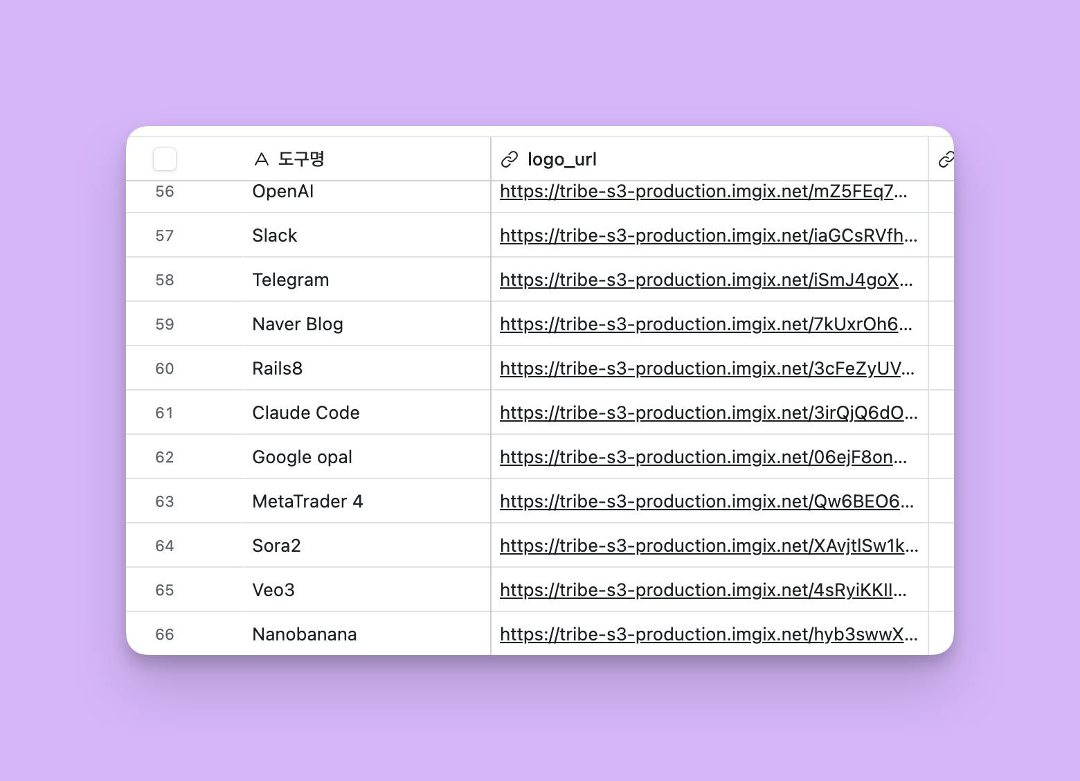
Task: Open the Rails8 logo_url link
Action: pos(706,368)
